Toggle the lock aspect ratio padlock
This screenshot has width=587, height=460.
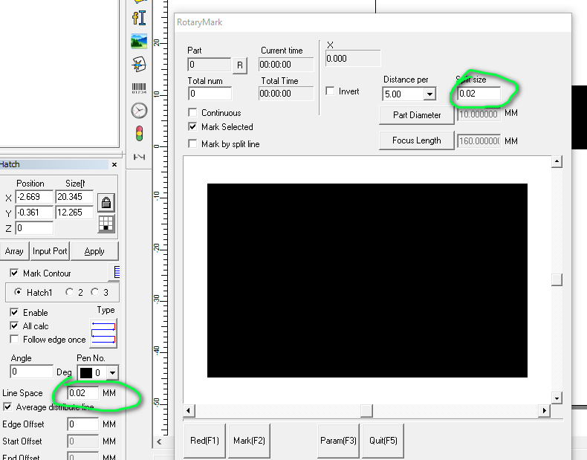(x=106, y=203)
